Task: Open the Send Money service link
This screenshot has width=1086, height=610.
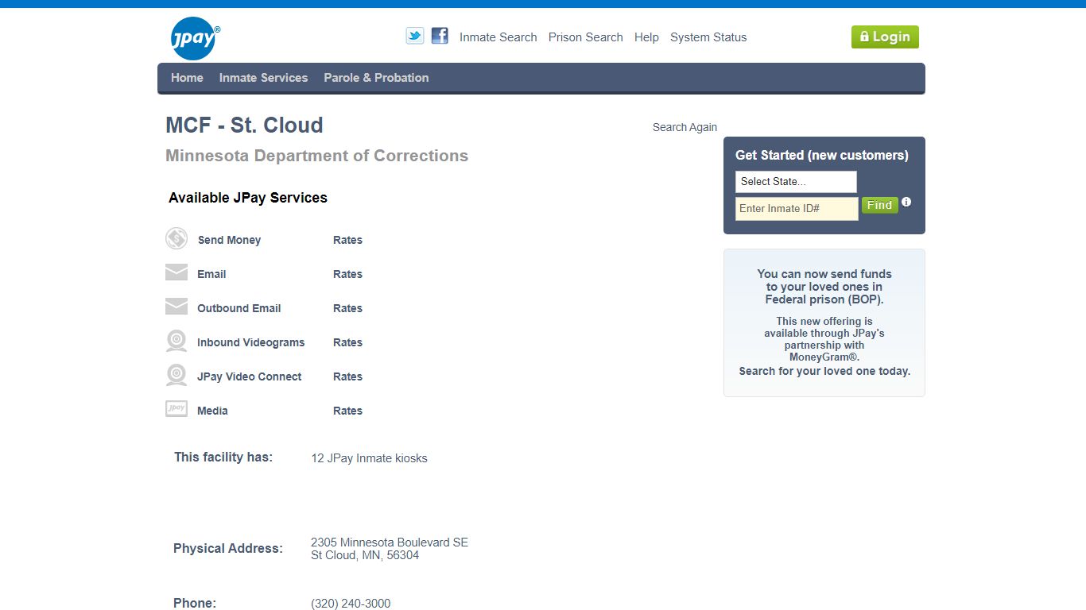Action: coord(229,240)
